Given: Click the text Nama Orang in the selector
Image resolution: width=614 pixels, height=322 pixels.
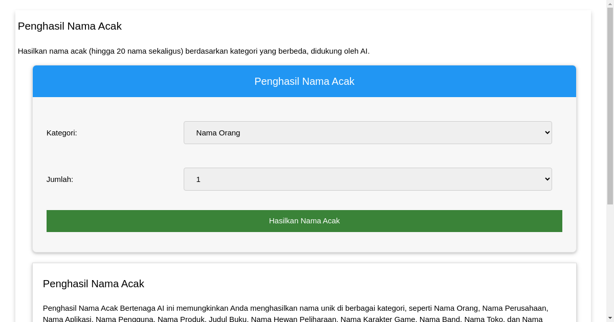Looking at the screenshot, I should (217, 132).
